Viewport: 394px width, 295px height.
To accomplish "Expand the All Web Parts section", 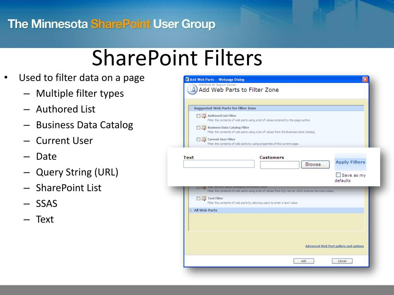I will click(191, 210).
